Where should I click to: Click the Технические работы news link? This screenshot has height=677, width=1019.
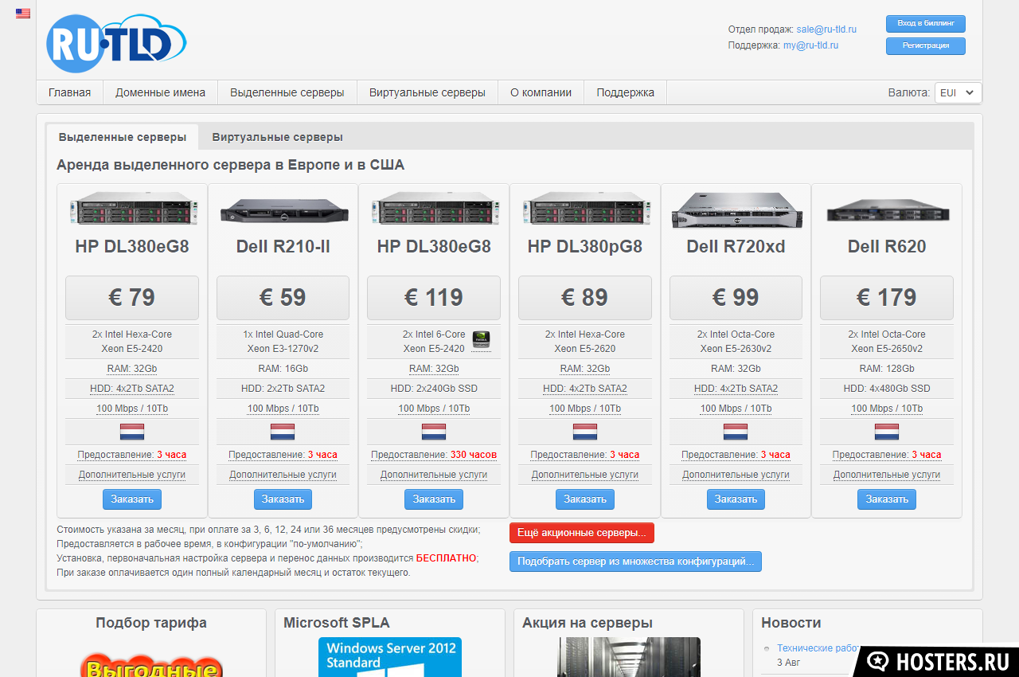[x=817, y=648]
